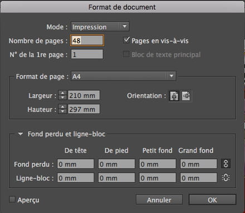Viewport: 245px width, 213px height.
Task: Decrease Hauteur with the down stepper arrow
Action: [62, 111]
